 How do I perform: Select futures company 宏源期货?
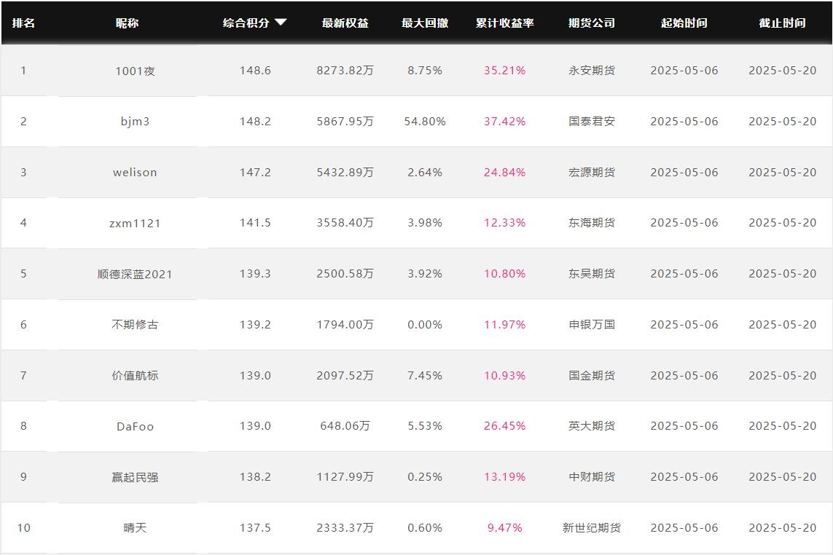592,173
